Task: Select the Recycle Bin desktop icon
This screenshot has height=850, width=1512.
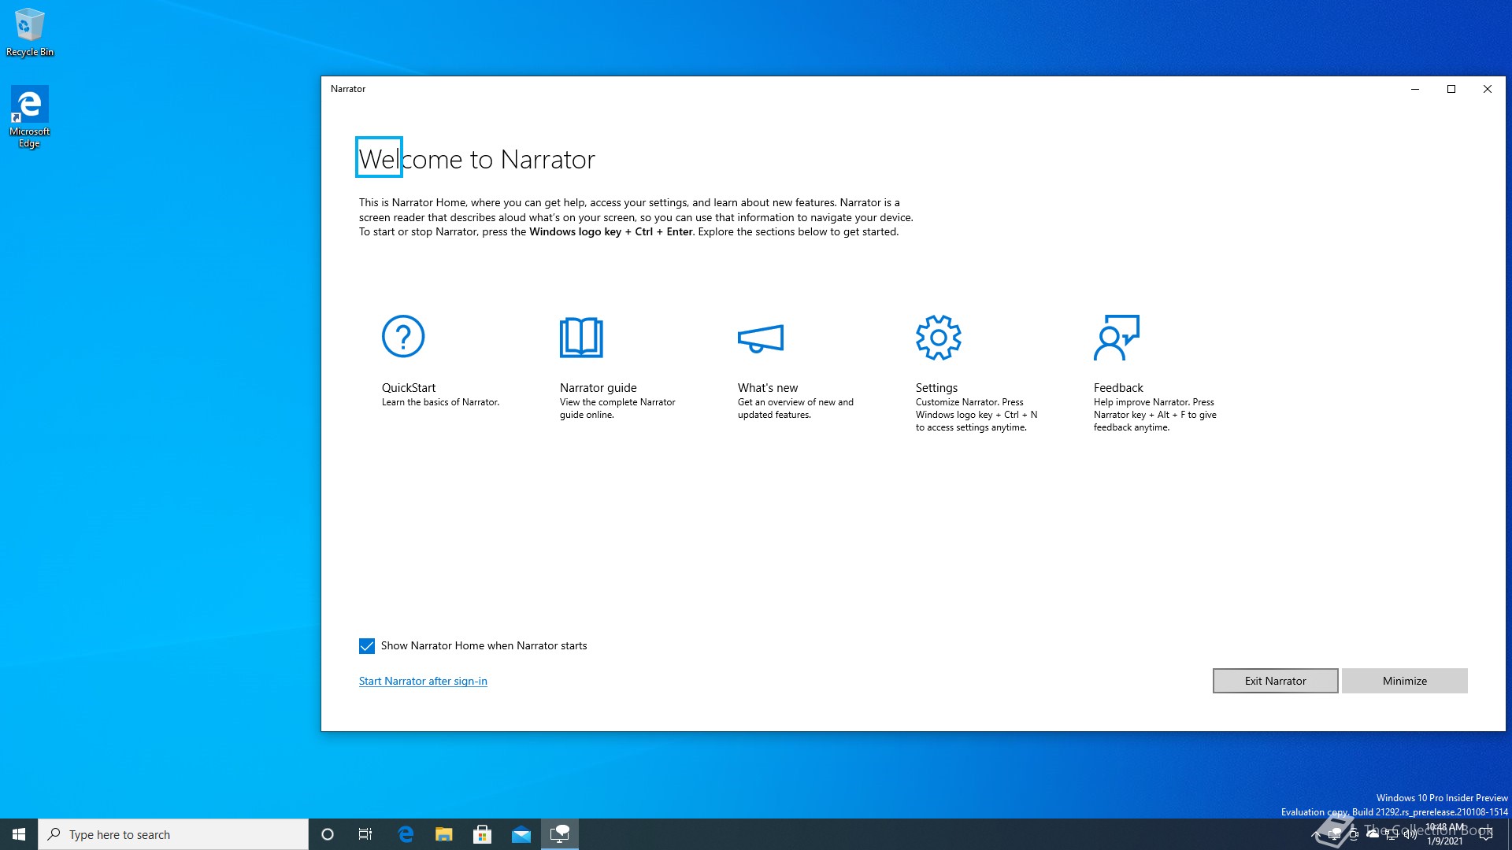Action: 29,31
